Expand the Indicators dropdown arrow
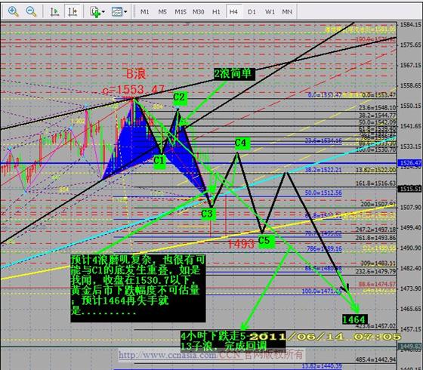This screenshot has width=423, height=370. [103, 12]
